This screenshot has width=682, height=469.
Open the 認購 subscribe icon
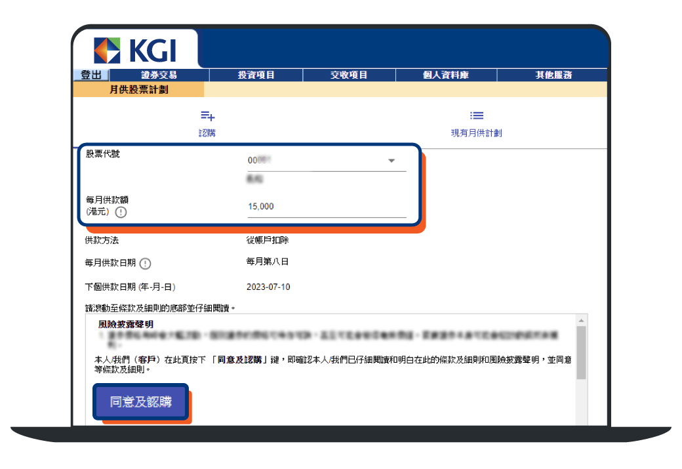coord(207,115)
